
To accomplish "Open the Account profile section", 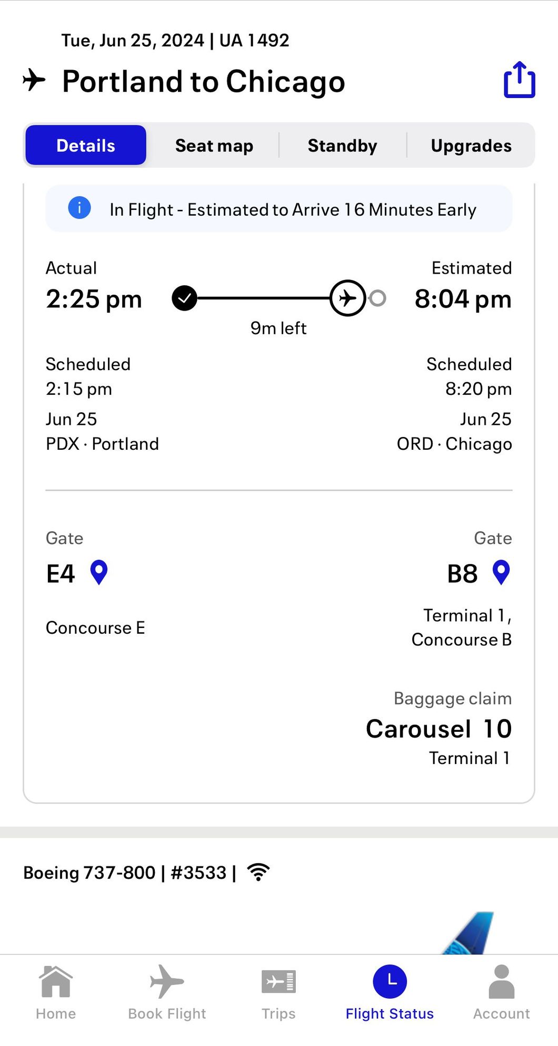I will (501, 992).
